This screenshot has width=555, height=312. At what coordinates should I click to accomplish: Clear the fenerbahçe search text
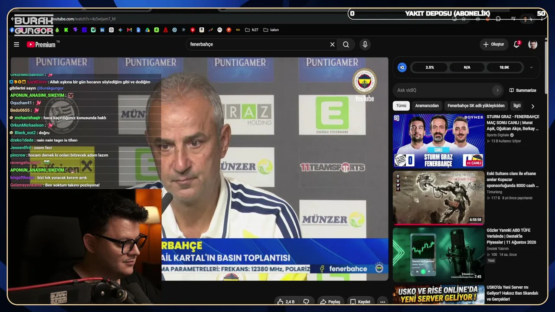(x=333, y=44)
